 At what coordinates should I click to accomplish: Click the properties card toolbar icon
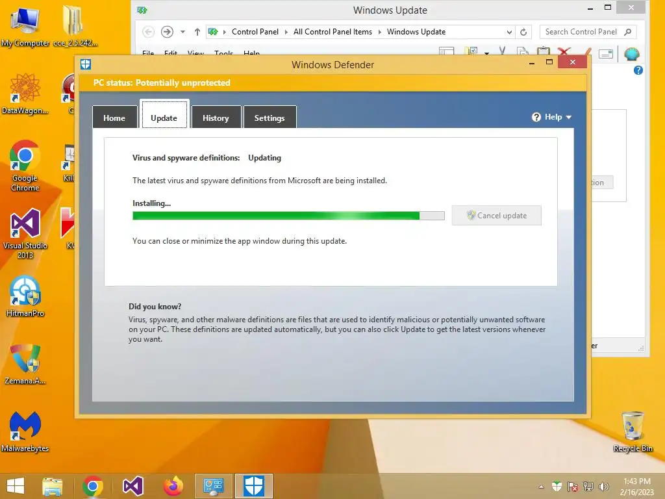coord(606,54)
